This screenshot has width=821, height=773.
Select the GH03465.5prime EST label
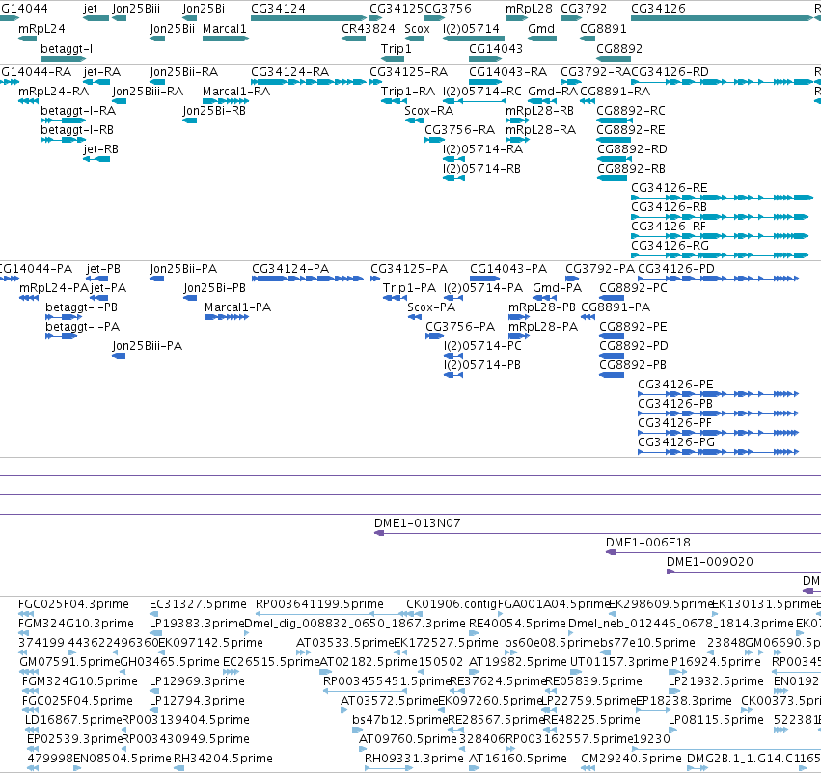point(170,661)
